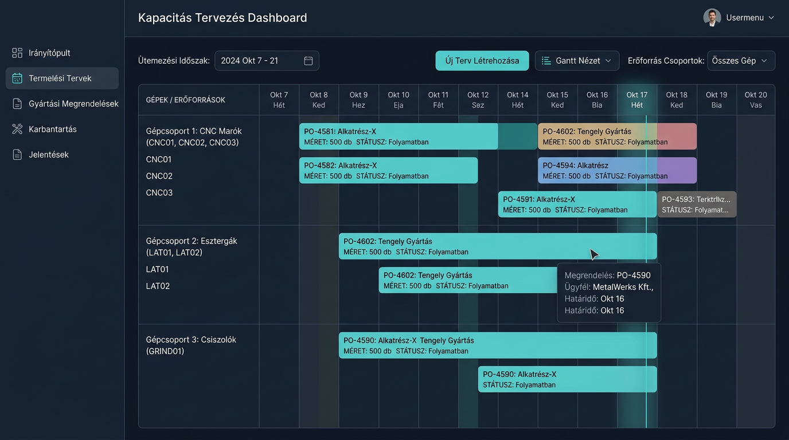Click the Irányítópult dashboard grid icon

click(x=17, y=53)
